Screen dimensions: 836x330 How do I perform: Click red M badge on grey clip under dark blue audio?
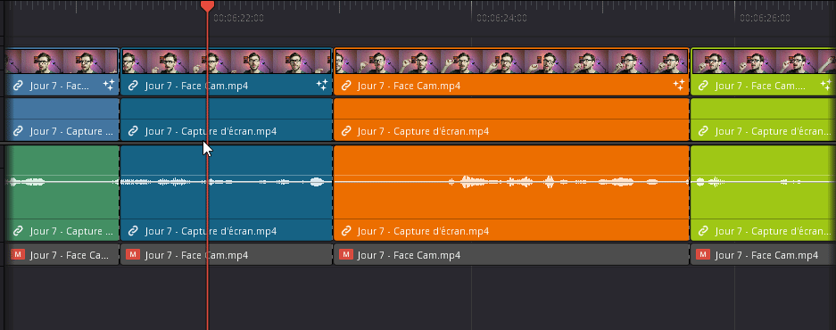pos(133,255)
